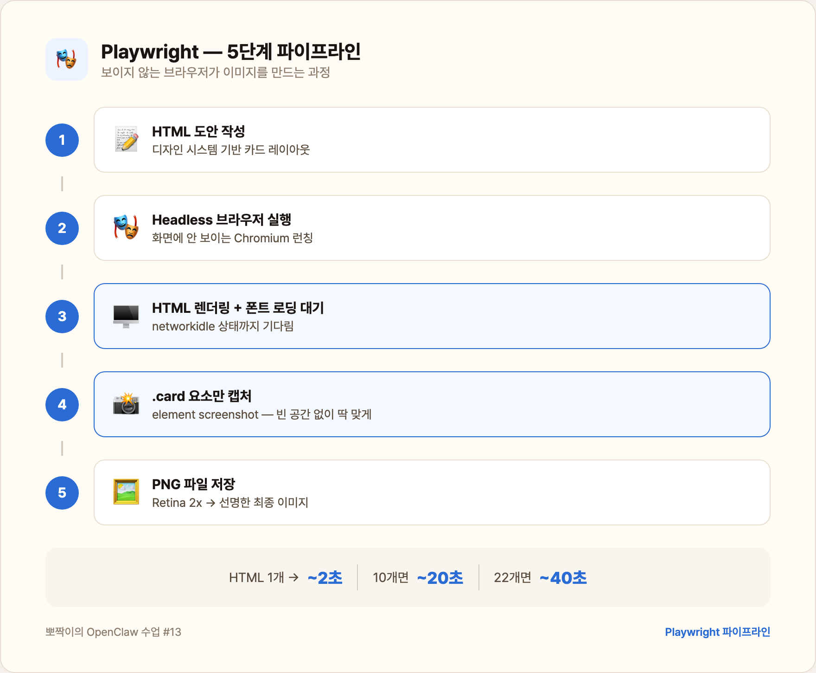
Task: Click the Headless 브라우저 실행 card
Action: click(x=431, y=228)
